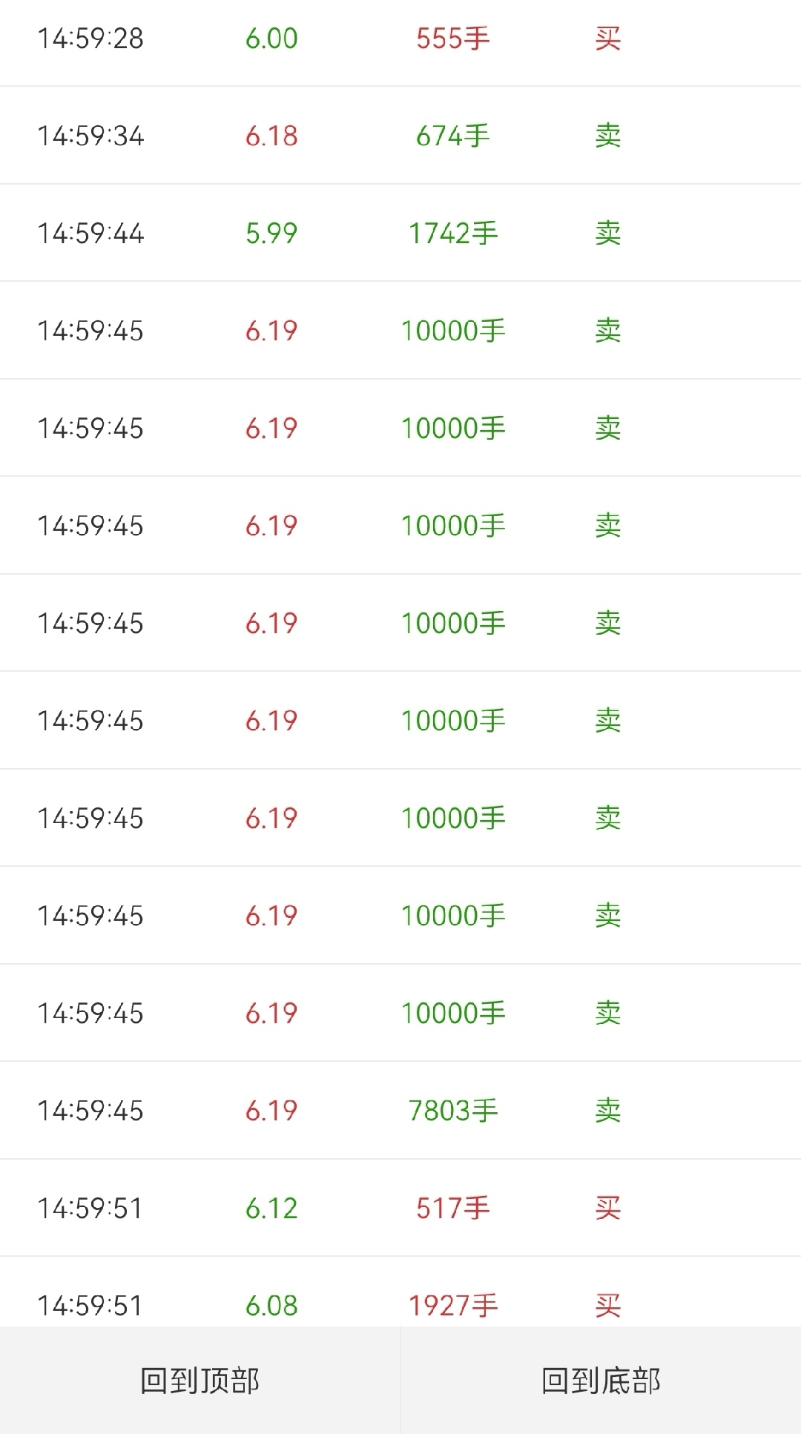Tap the 买 label in the 555手 row
The image size is (801, 1434).
click(x=607, y=39)
